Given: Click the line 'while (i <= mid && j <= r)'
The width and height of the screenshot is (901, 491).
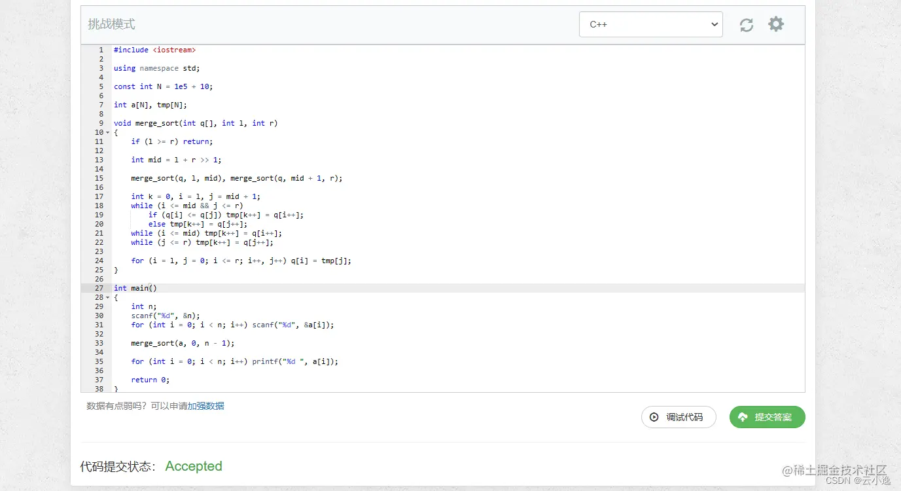Looking at the screenshot, I should pyautogui.click(x=187, y=206).
